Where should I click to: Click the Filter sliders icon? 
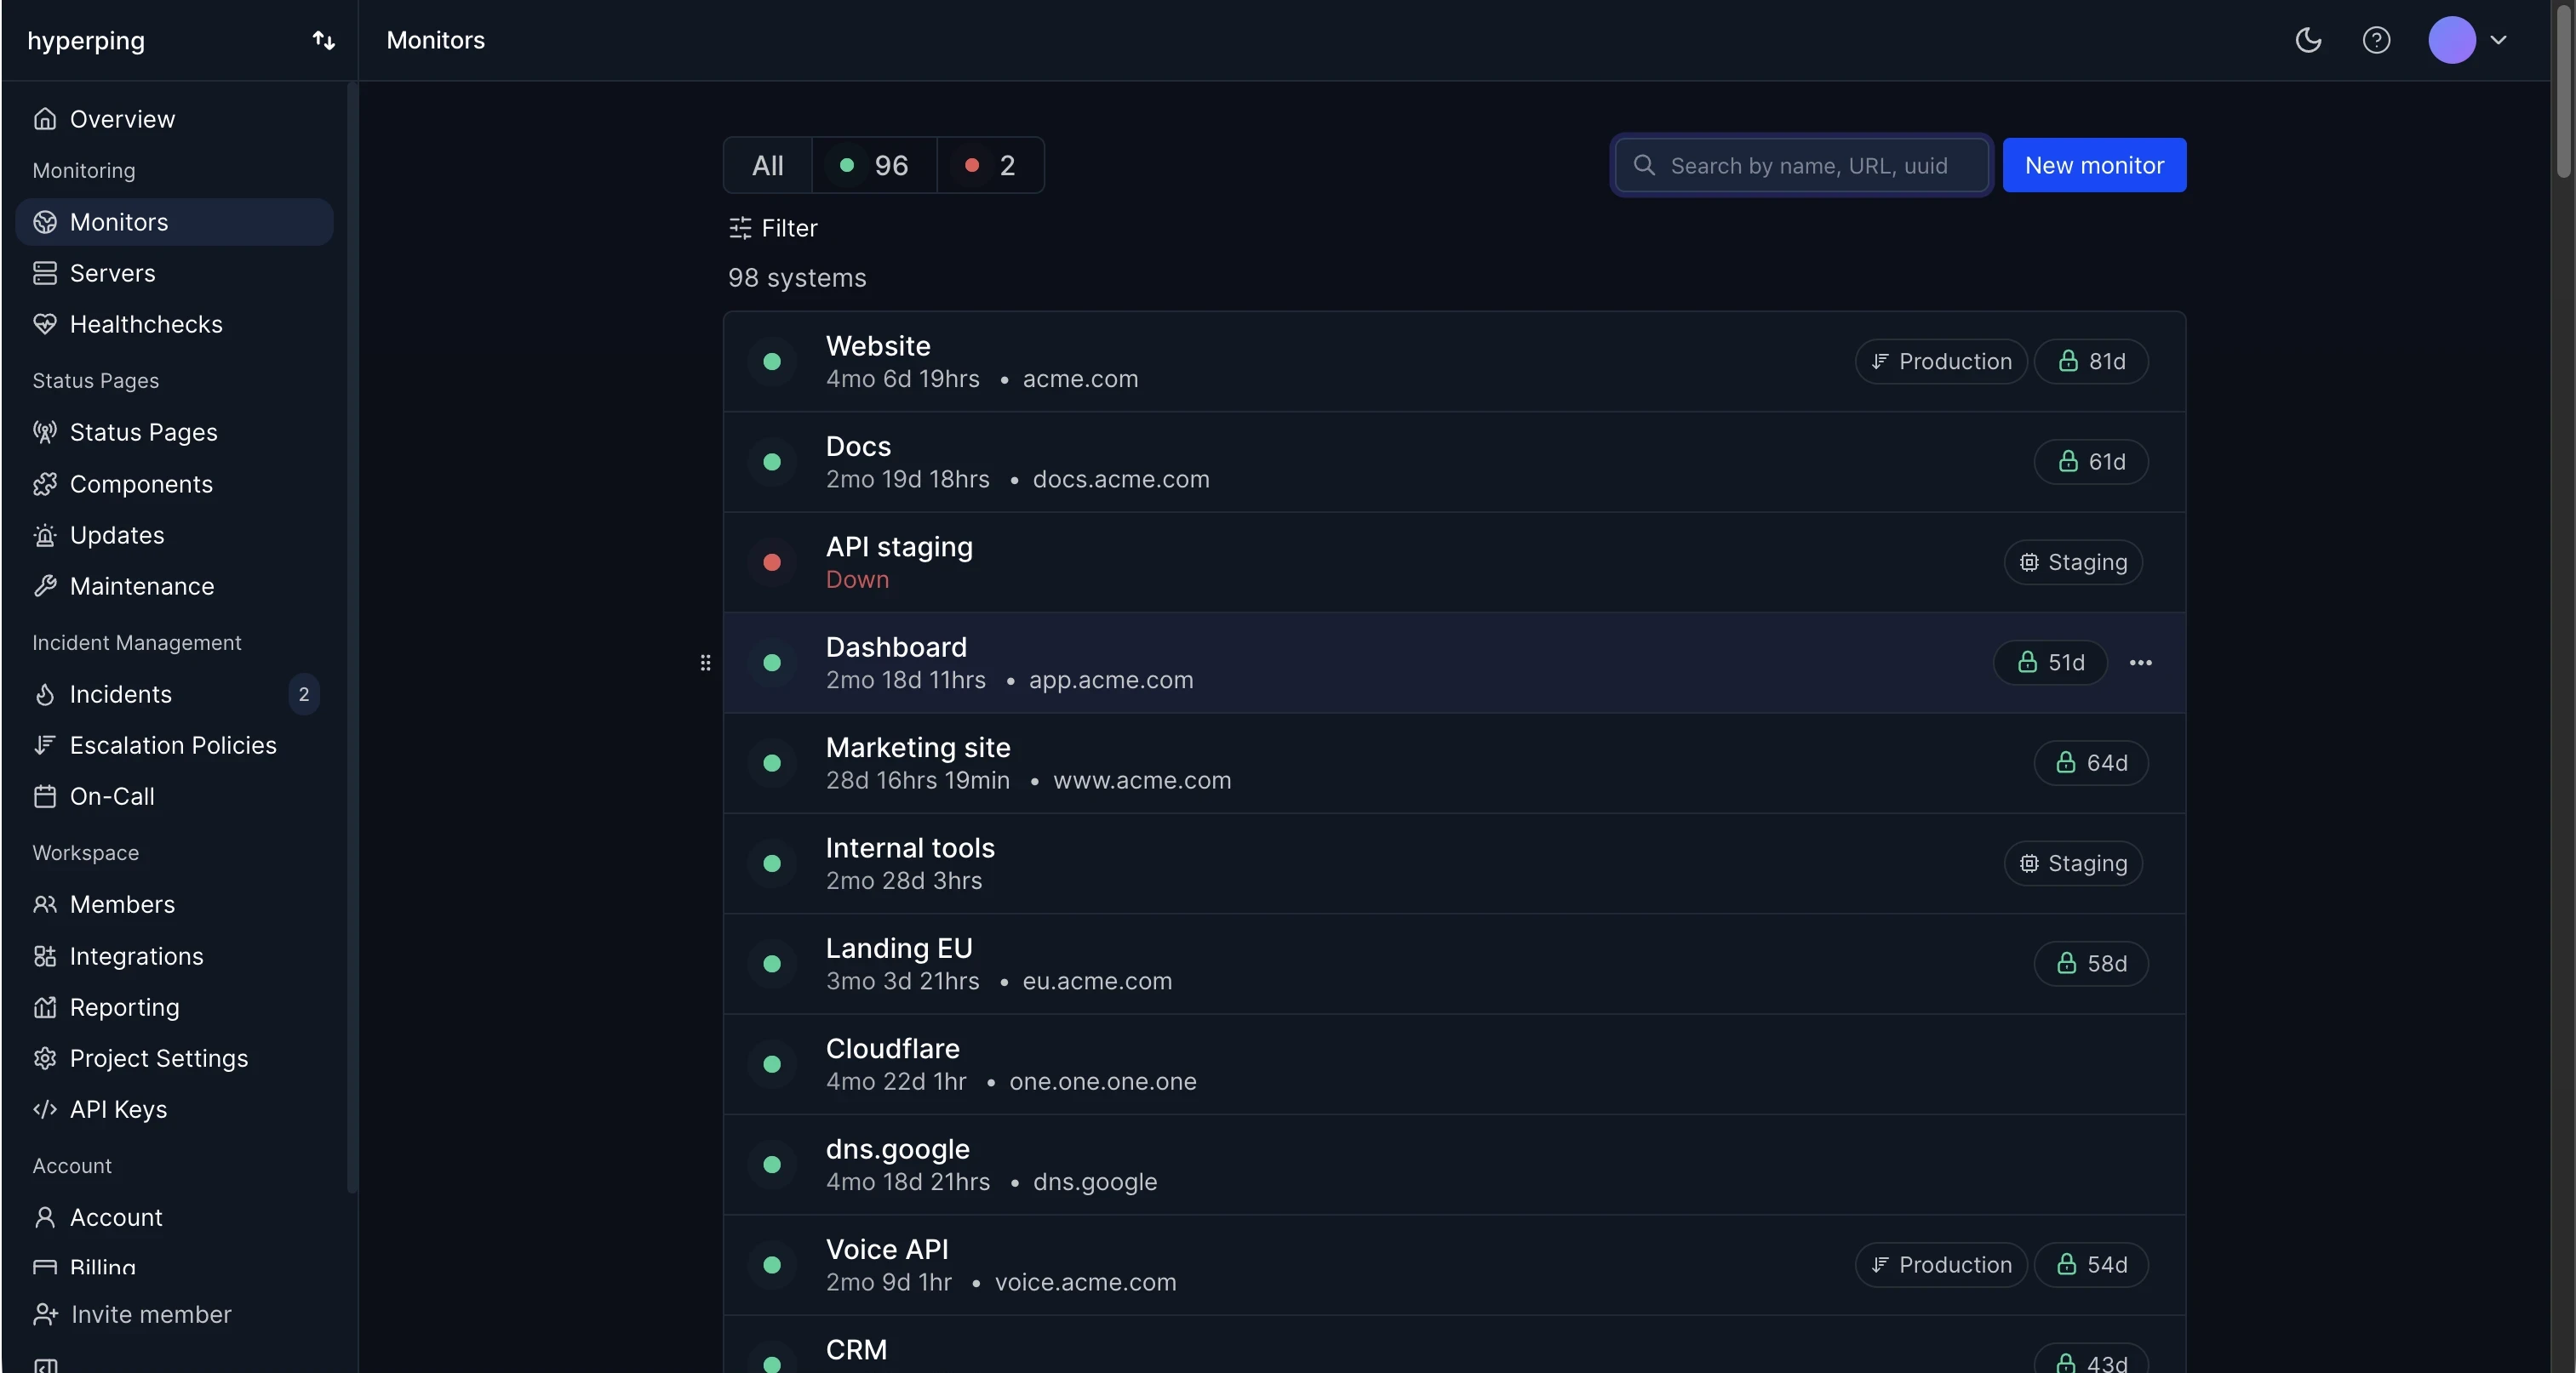[740, 228]
